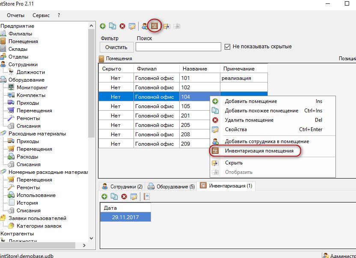
Task: Click the report icon in Inventory panel toolbar
Action: pos(147,196)
